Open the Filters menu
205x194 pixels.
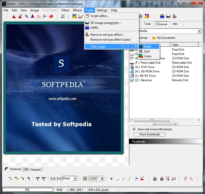click(x=65, y=10)
